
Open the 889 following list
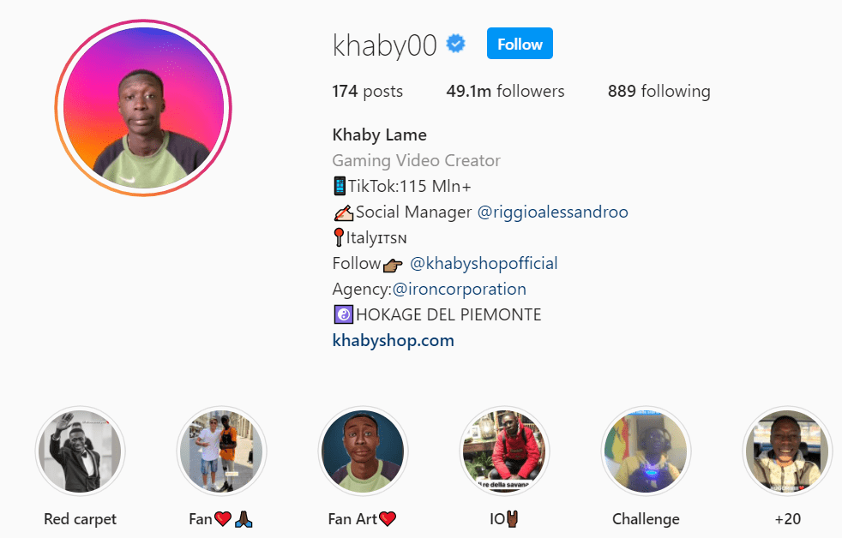coord(659,91)
